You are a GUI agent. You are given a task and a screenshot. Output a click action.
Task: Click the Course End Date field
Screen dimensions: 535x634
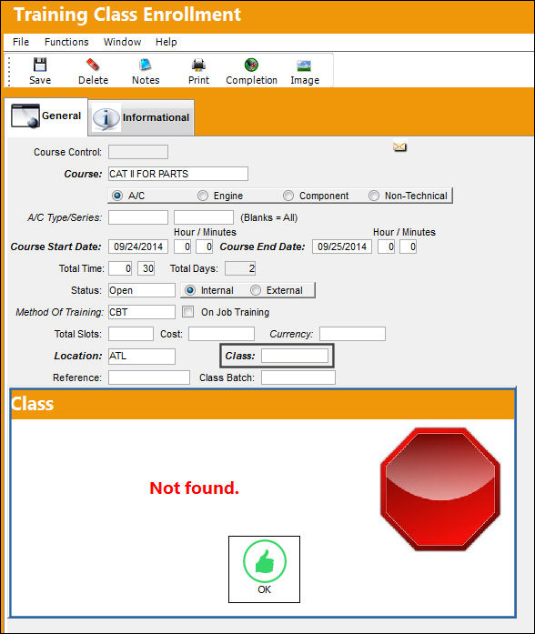click(x=342, y=247)
